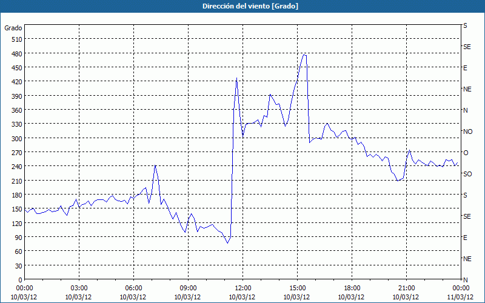This screenshot has width=485, height=303.
Task: Click the 'Grado' axis unit label
Action: (13, 28)
